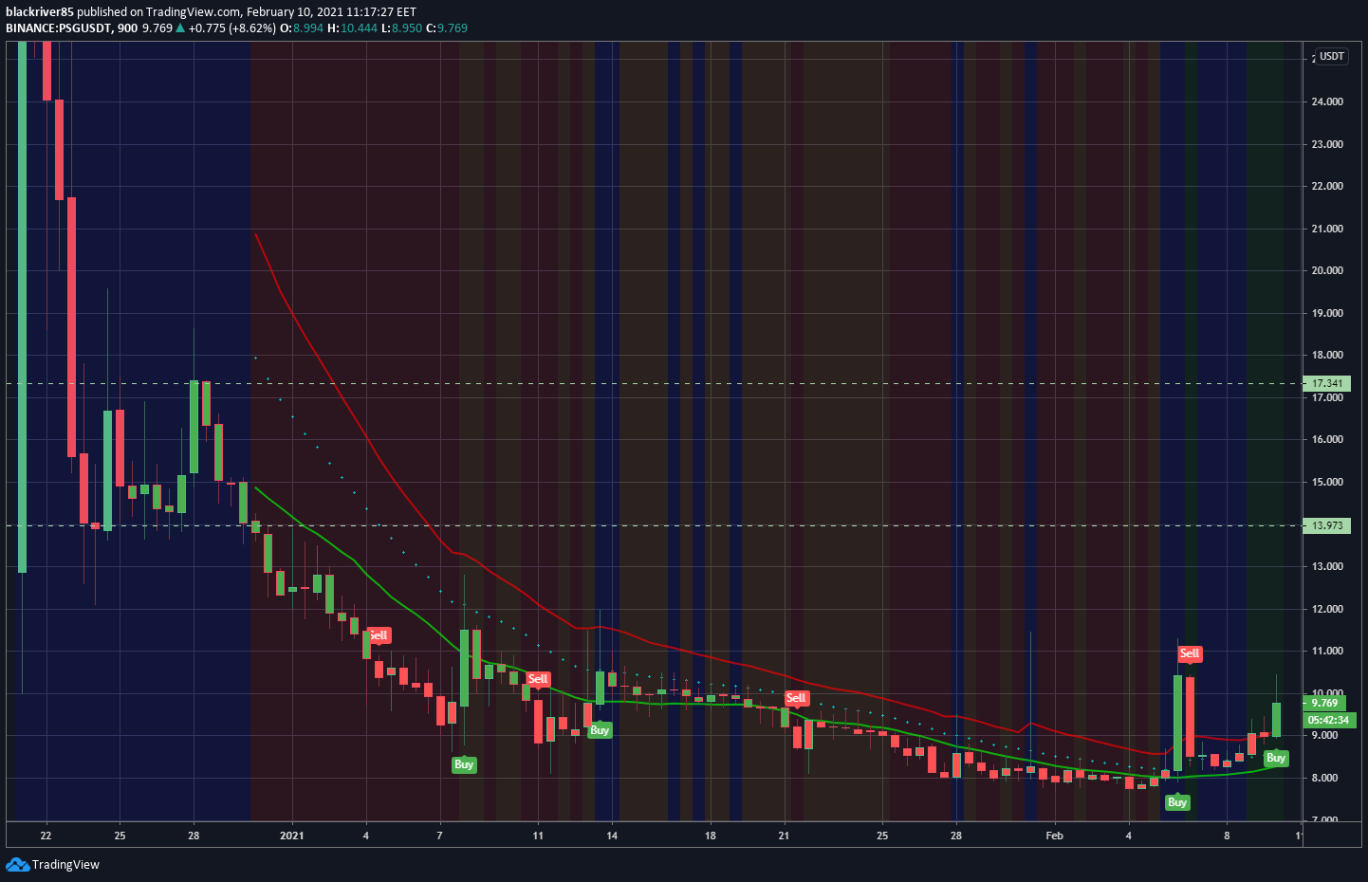Screen dimensions: 1368x882
Task: Click the blackriver85 author name
Action: [40, 12]
